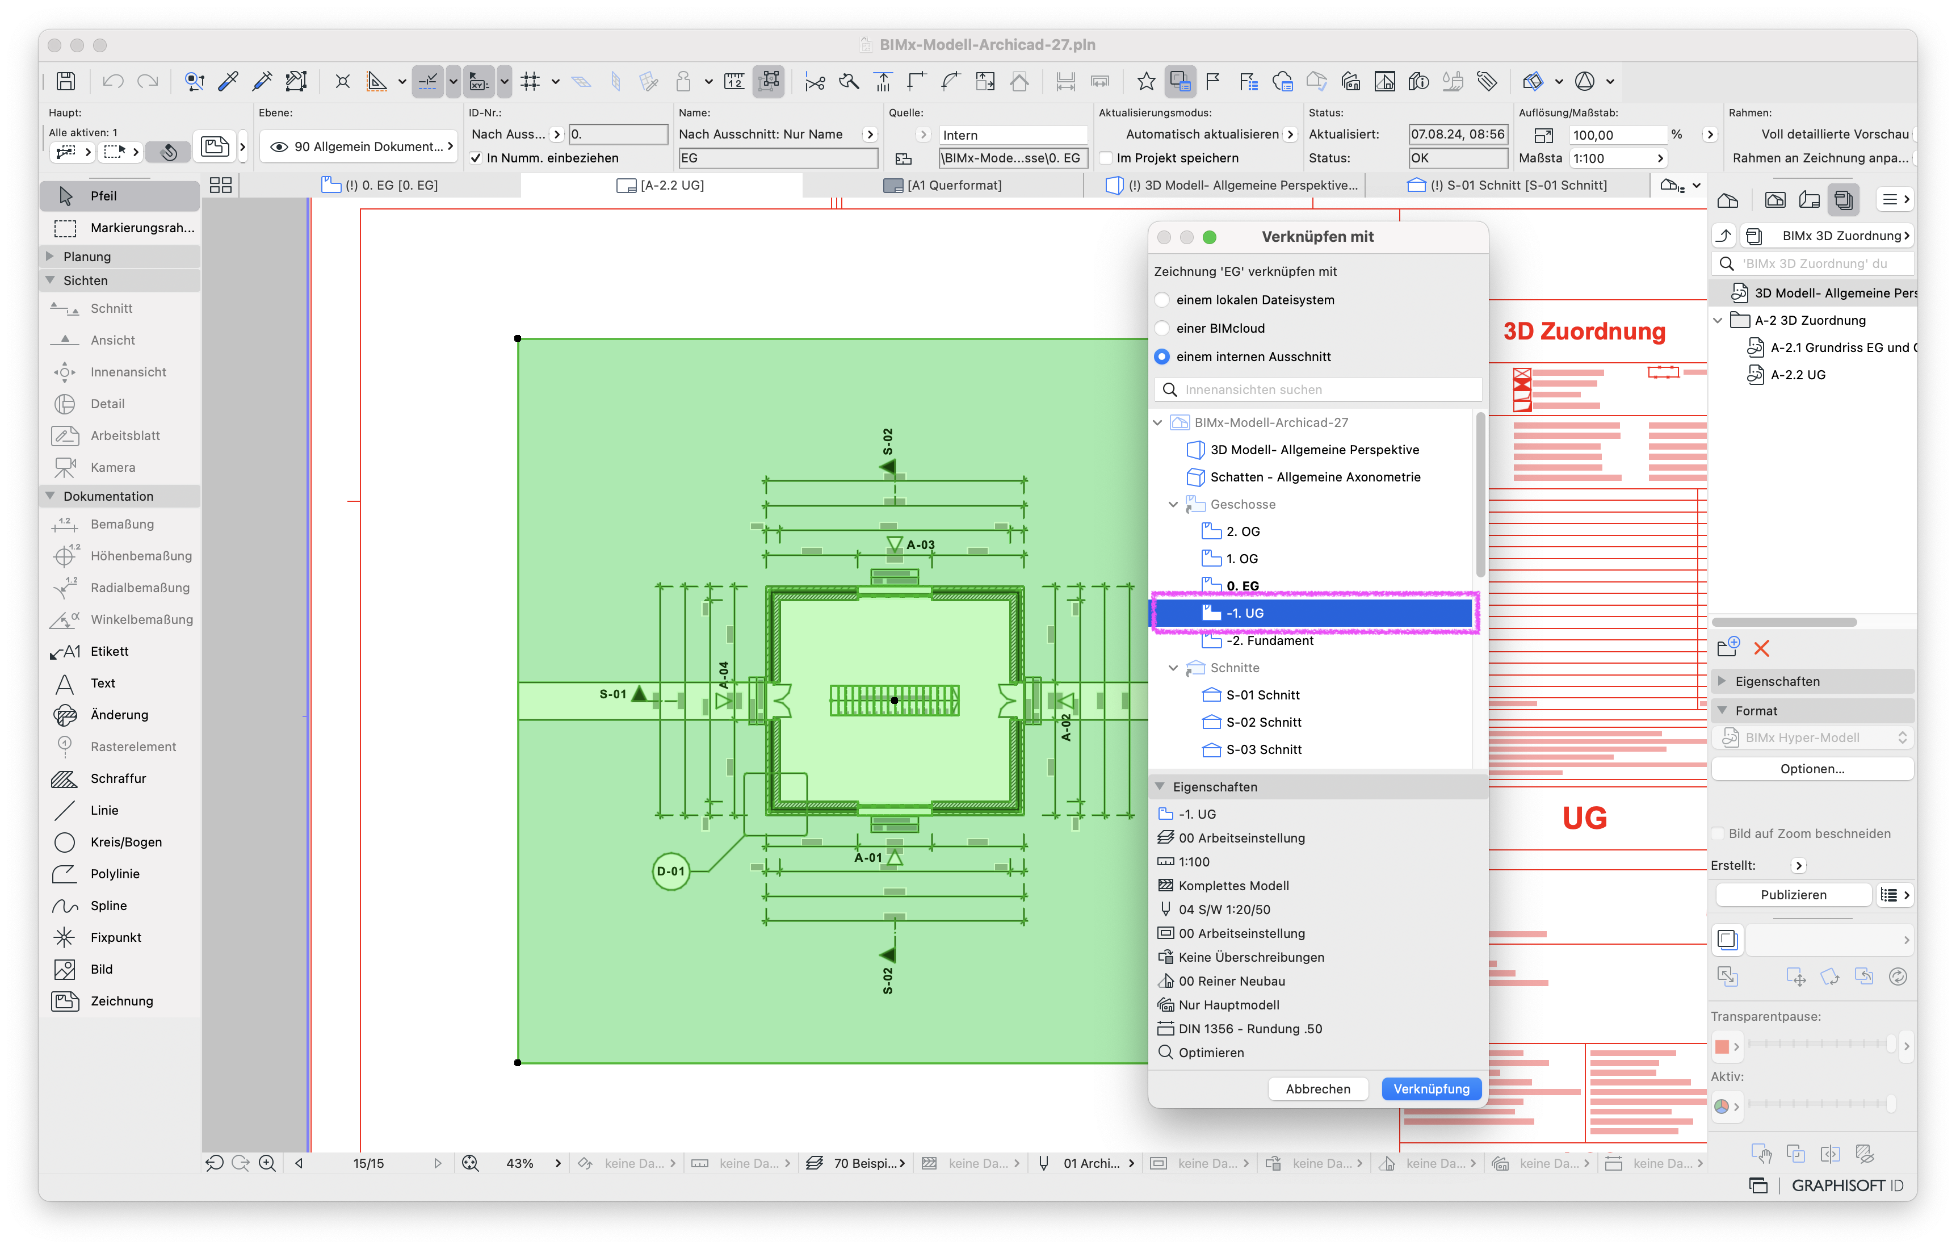The width and height of the screenshot is (1956, 1249).
Task: Select the Schnitt tool
Action: [x=120, y=309]
